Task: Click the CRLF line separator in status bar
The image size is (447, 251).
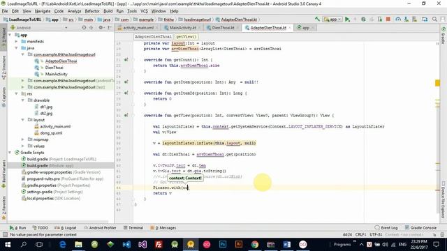Action: click(x=360, y=235)
